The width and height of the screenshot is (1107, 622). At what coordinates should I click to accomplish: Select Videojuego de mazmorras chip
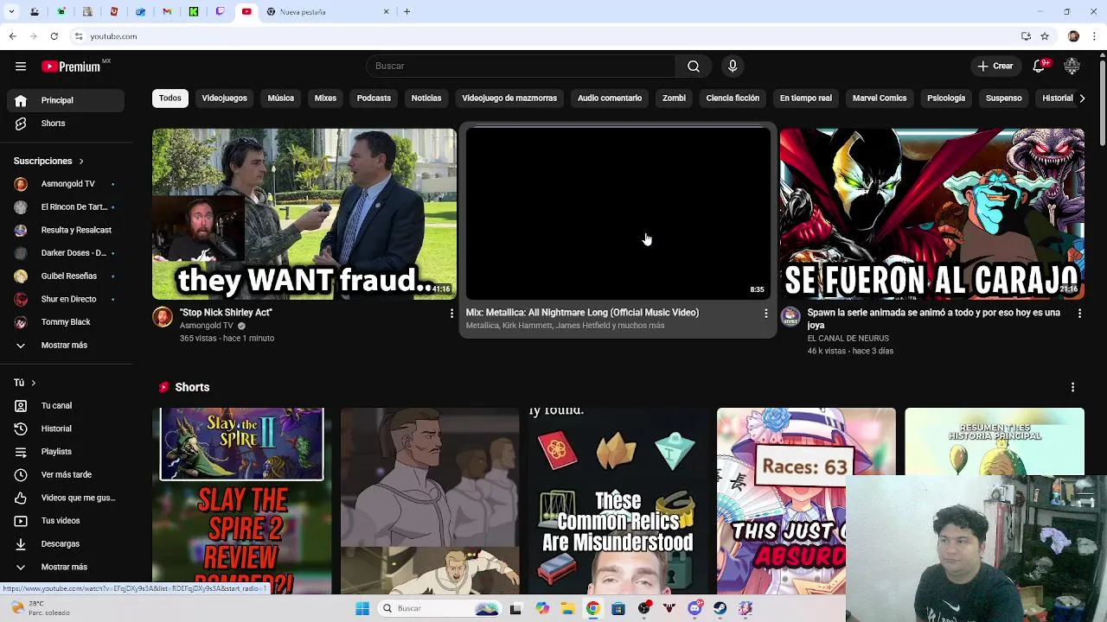(509, 98)
